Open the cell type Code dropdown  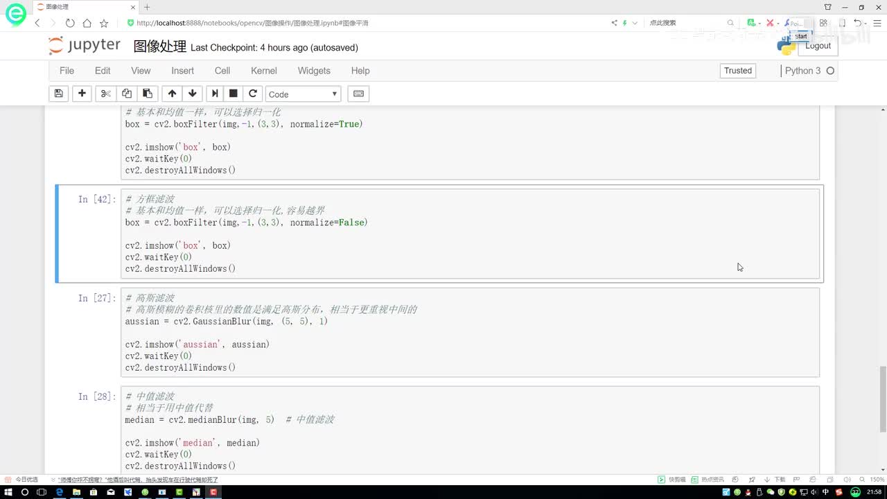[303, 94]
